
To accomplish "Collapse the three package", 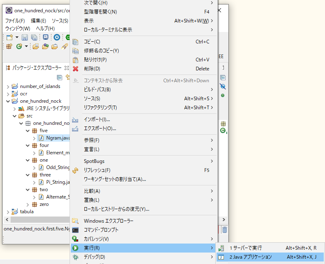I will 27,175.
